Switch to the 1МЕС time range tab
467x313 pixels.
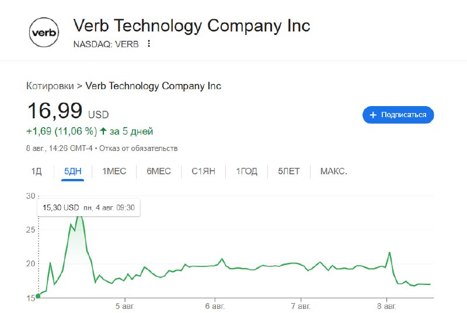tap(114, 171)
